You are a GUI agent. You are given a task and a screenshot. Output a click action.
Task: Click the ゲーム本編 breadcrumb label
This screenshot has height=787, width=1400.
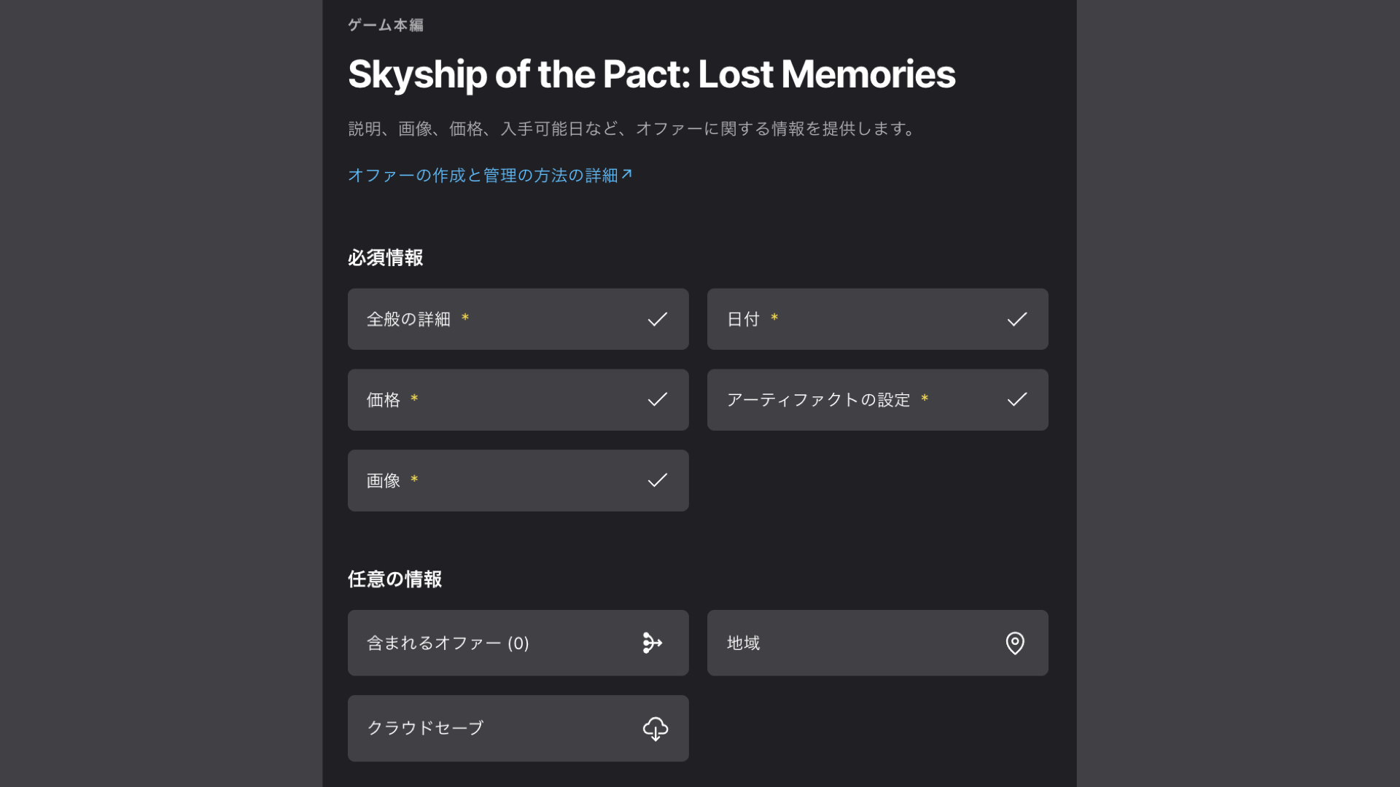coord(385,26)
